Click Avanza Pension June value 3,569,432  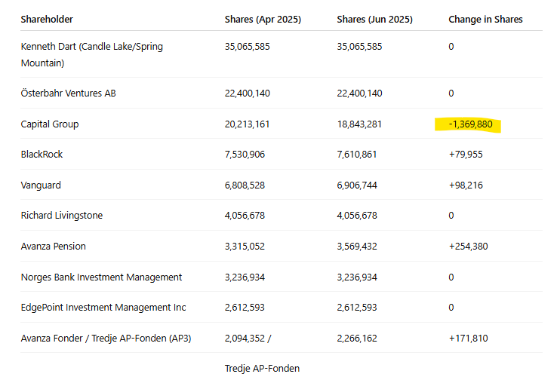pyautogui.click(x=357, y=247)
